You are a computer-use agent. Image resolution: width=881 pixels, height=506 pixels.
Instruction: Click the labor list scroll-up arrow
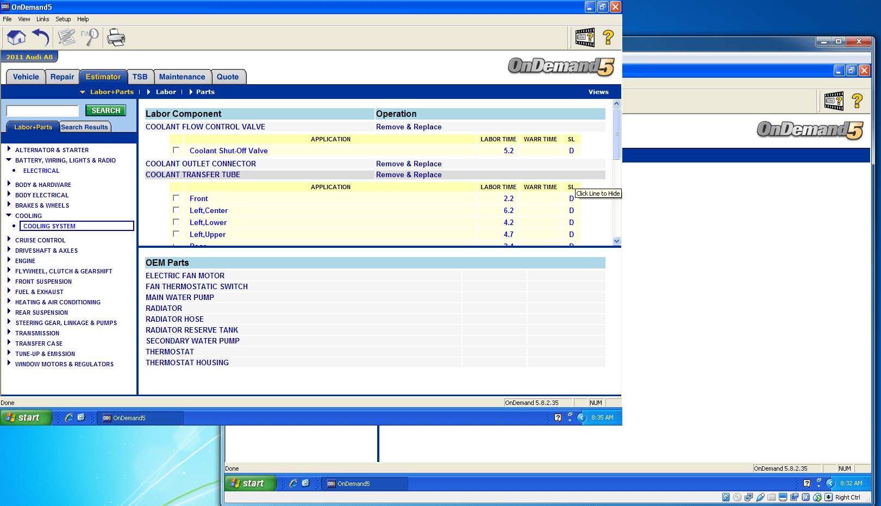616,103
